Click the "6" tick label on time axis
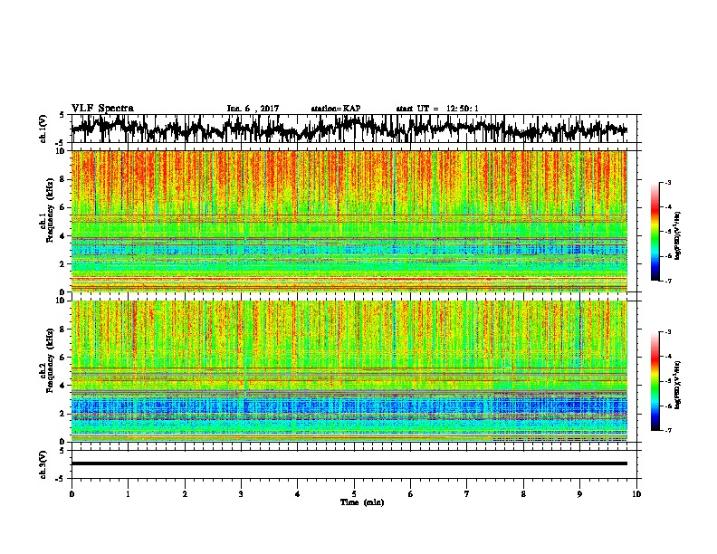The height and width of the screenshot is (554, 717). 410,494
